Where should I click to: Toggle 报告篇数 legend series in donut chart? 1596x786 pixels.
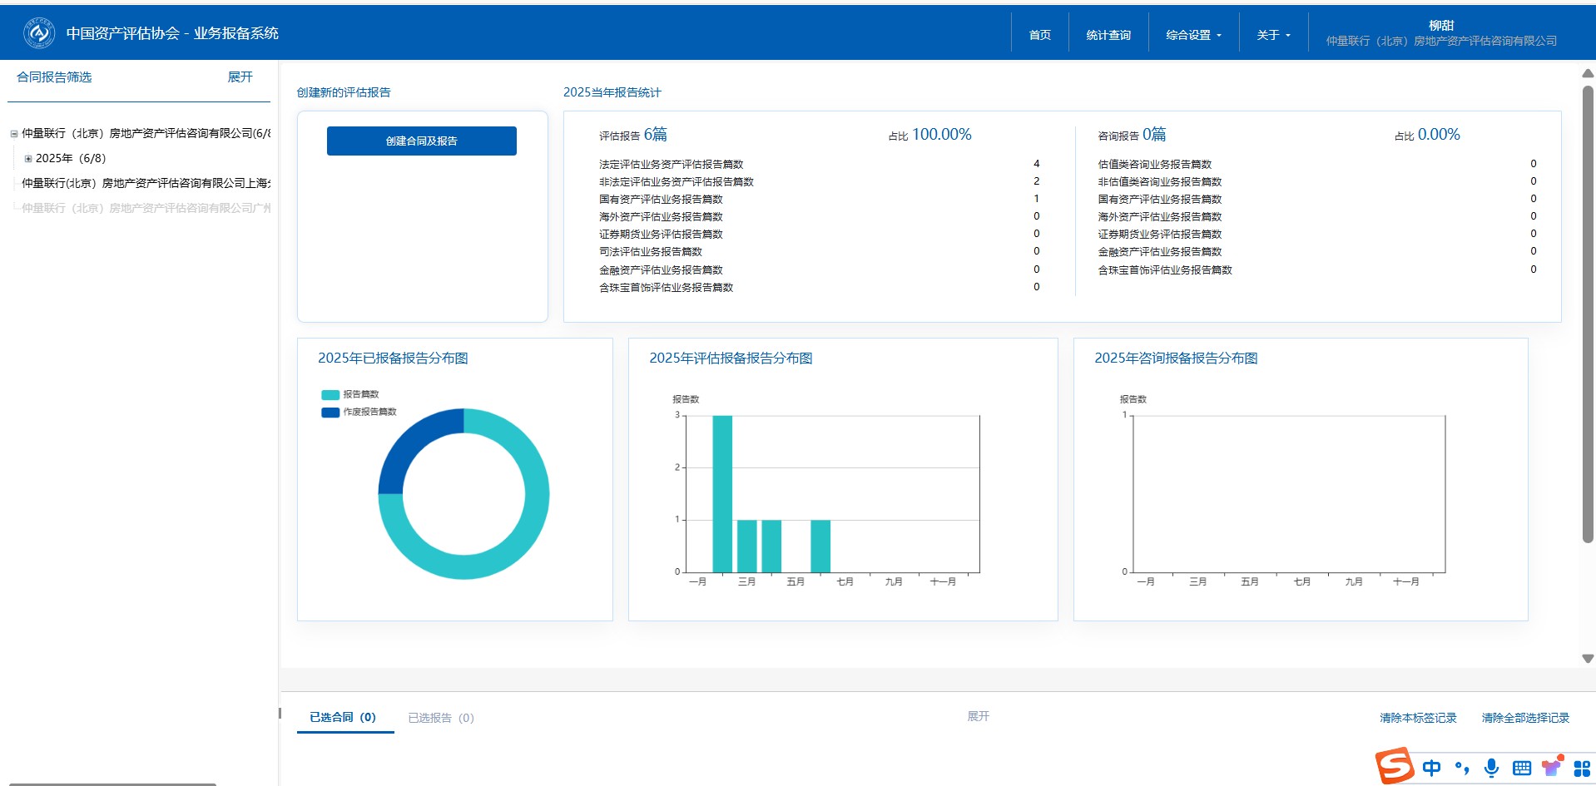click(x=350, y=394)
